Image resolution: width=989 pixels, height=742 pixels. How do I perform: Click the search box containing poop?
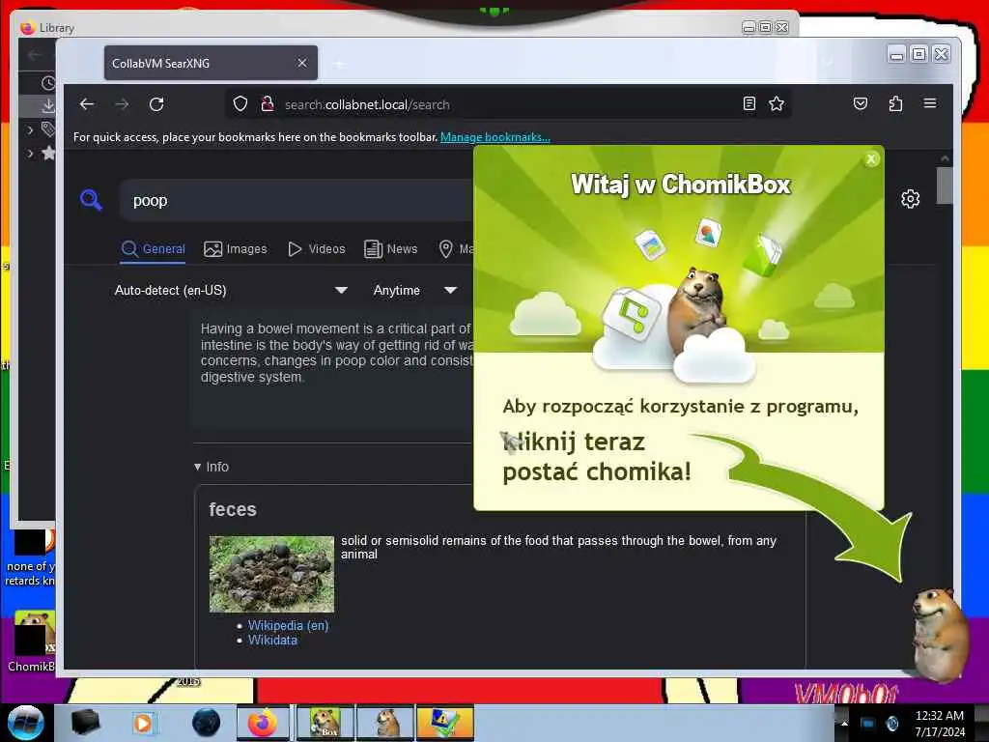(x=297, y=201)
